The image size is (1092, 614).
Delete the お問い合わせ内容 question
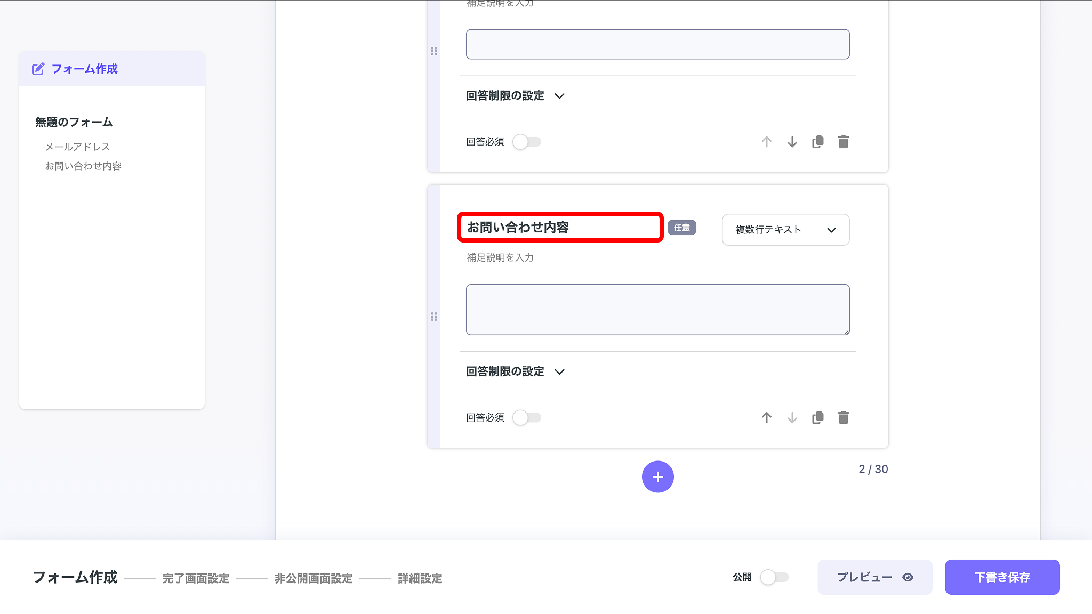click(843, 417)
